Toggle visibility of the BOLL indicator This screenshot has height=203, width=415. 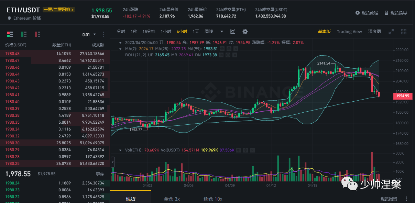tap(221, 55)
